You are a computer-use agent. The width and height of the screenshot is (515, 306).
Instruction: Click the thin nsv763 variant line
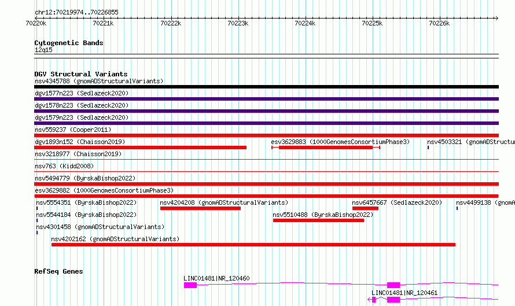click(266, 171)
